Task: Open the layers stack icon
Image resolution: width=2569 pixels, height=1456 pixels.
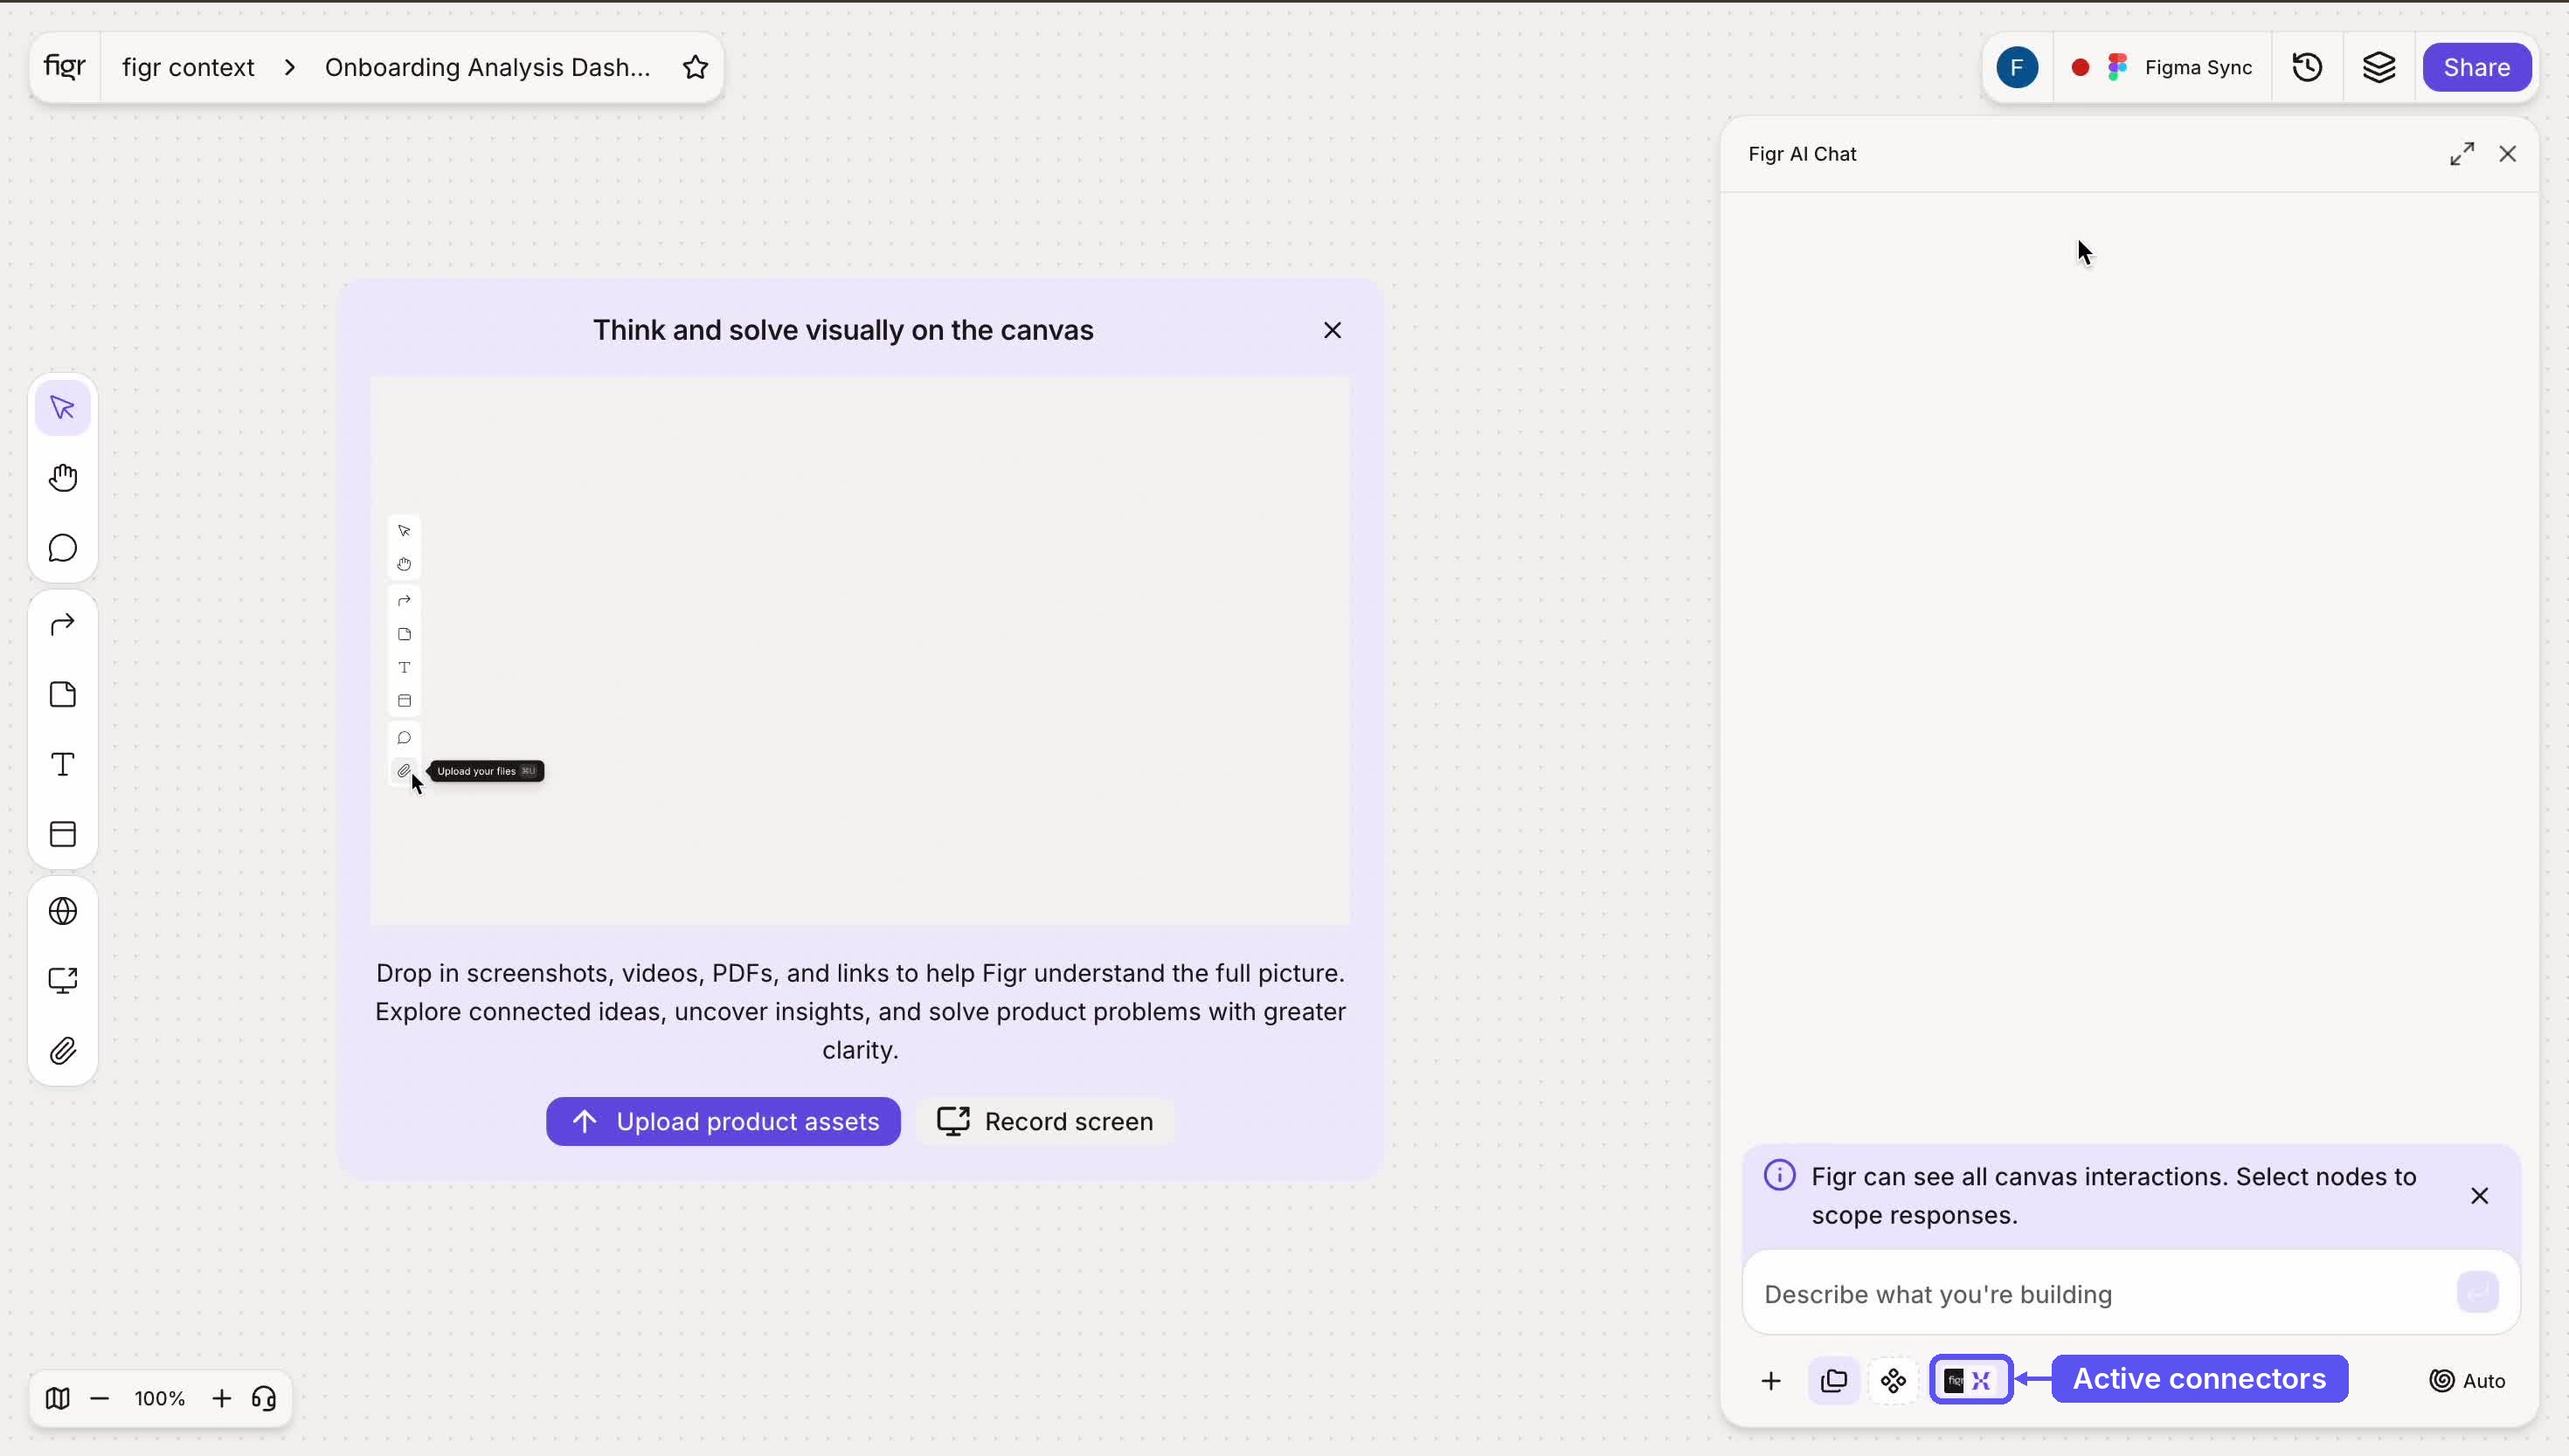Action: pyautogui.click(x=2379, y=67)
